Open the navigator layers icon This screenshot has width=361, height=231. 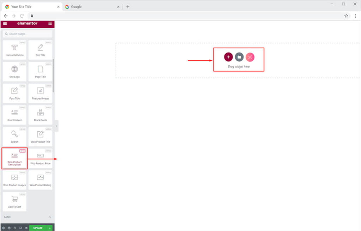[x=9, y=228]
